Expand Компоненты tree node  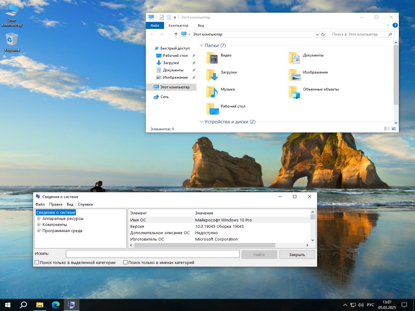point(39,225)
